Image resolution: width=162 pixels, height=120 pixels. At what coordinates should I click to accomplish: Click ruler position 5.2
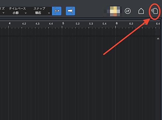click(78, 24)
